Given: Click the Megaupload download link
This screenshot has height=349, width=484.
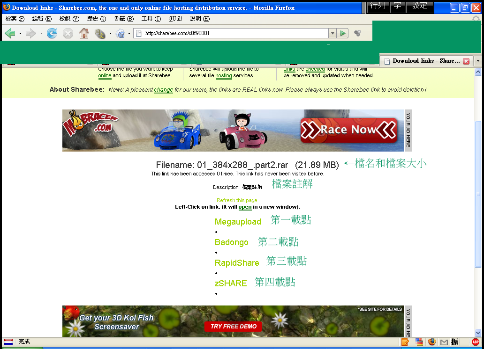Looking at the screenshot, I should tap(238, 222).
